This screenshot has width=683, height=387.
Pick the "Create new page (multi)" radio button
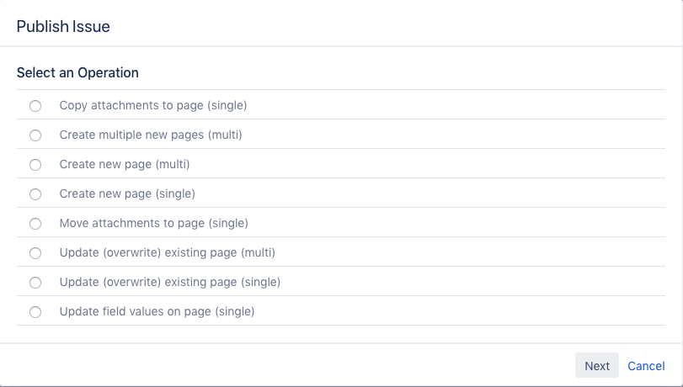35,165
